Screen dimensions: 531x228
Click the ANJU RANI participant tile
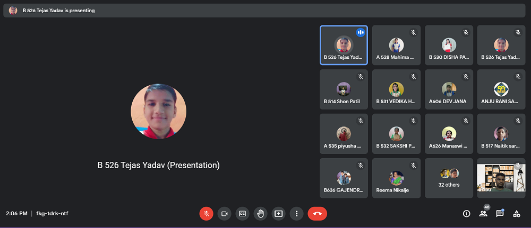tap(501, 89)
